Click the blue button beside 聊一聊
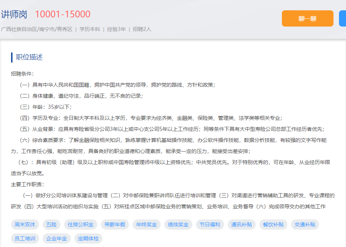 click(342, 18)
